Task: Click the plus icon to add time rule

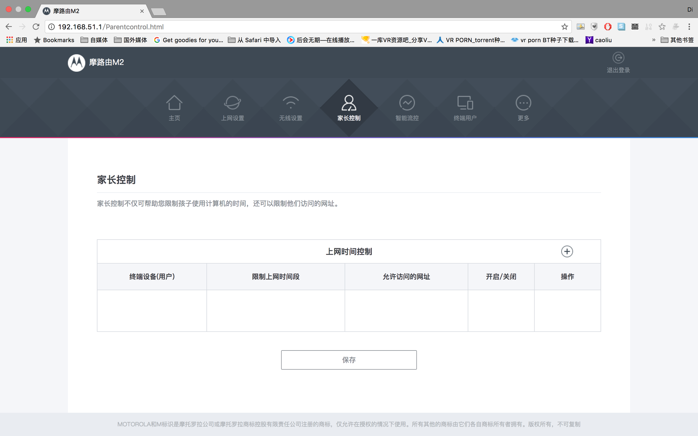Action: [x=567, y=252]
